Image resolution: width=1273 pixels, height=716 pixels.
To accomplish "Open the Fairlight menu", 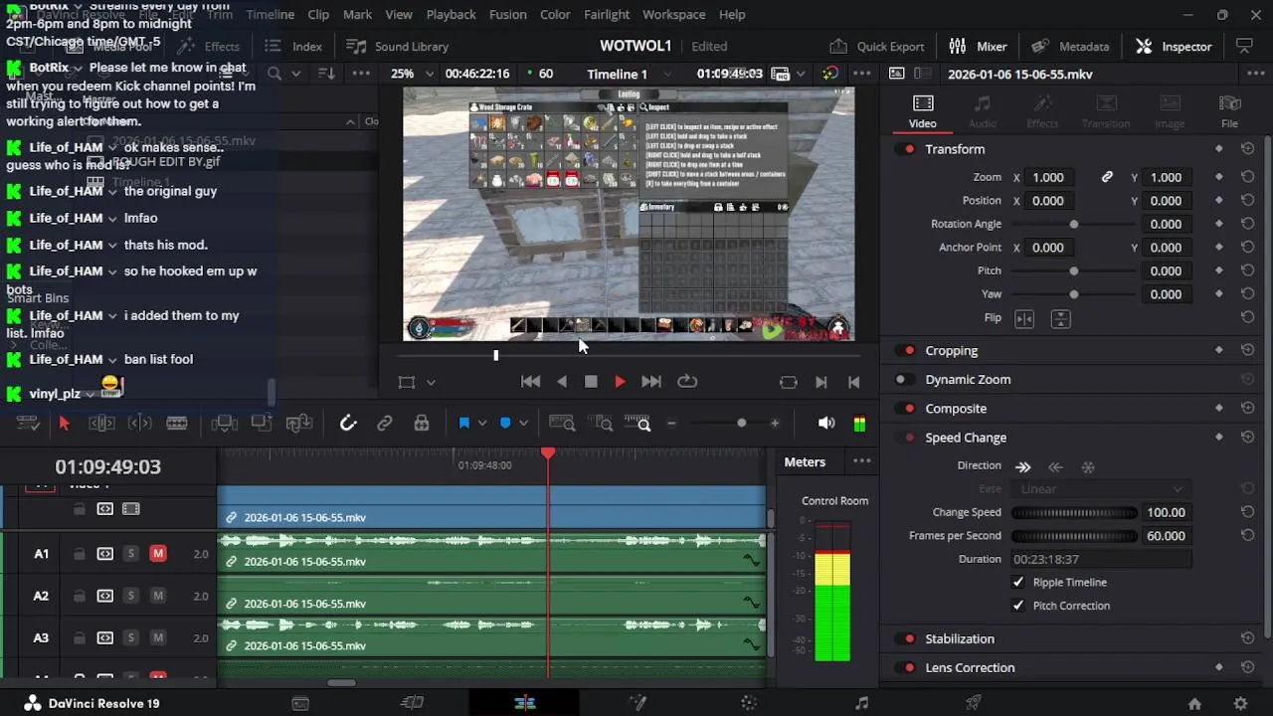I will (607, 15).
